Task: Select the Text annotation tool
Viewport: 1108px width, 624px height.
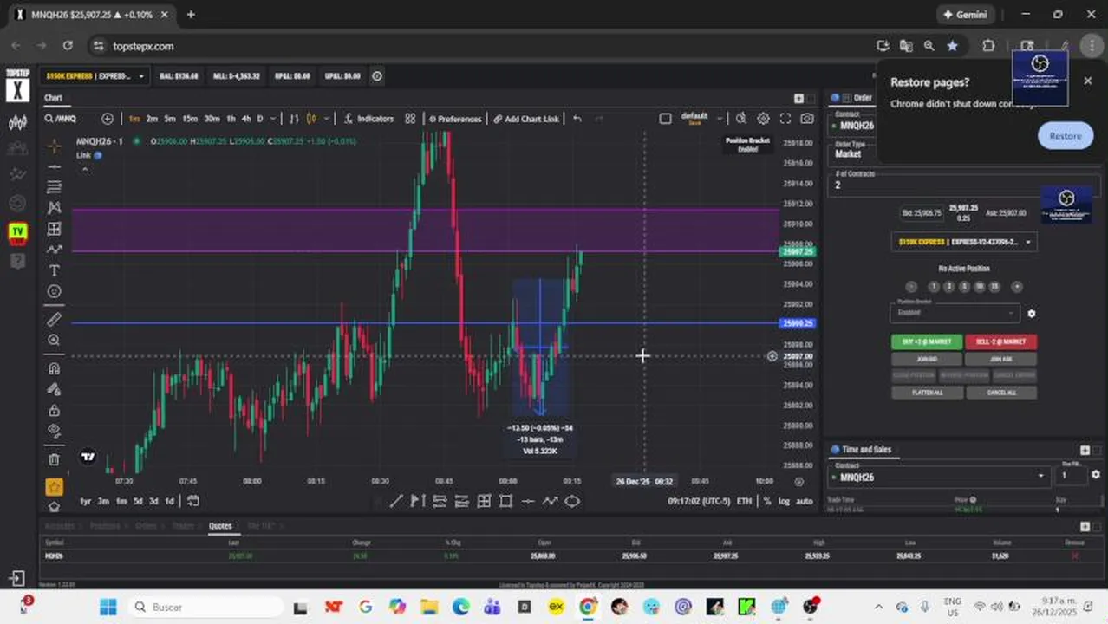Action: [54, 270]
